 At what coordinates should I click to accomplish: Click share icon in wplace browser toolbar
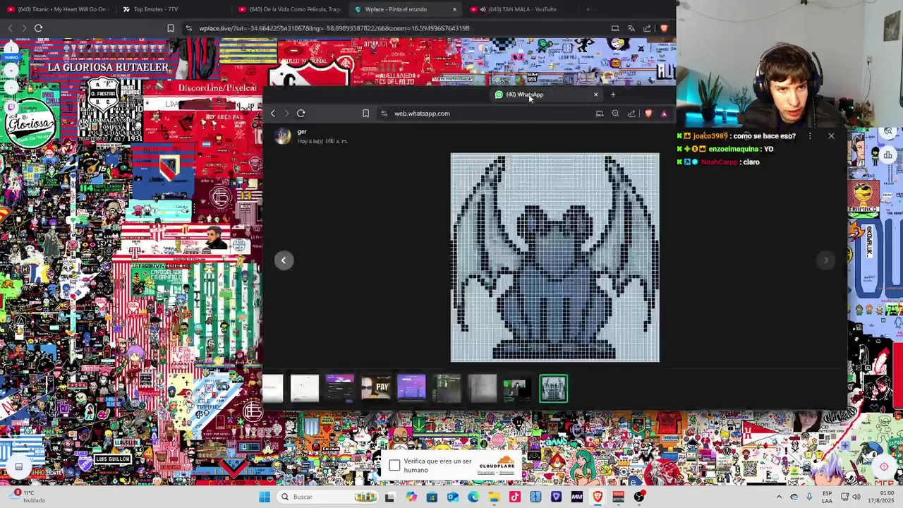647,28
